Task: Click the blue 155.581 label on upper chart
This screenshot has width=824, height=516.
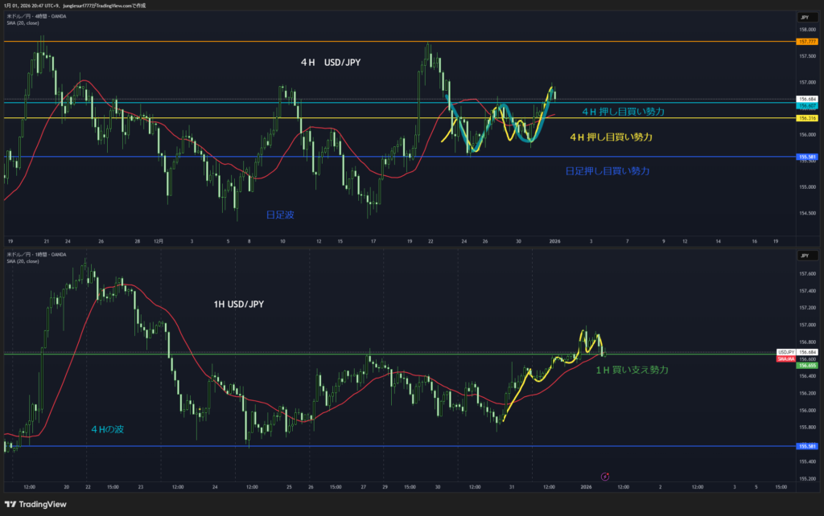Action: pyautogui.click(x=805, y=158)
